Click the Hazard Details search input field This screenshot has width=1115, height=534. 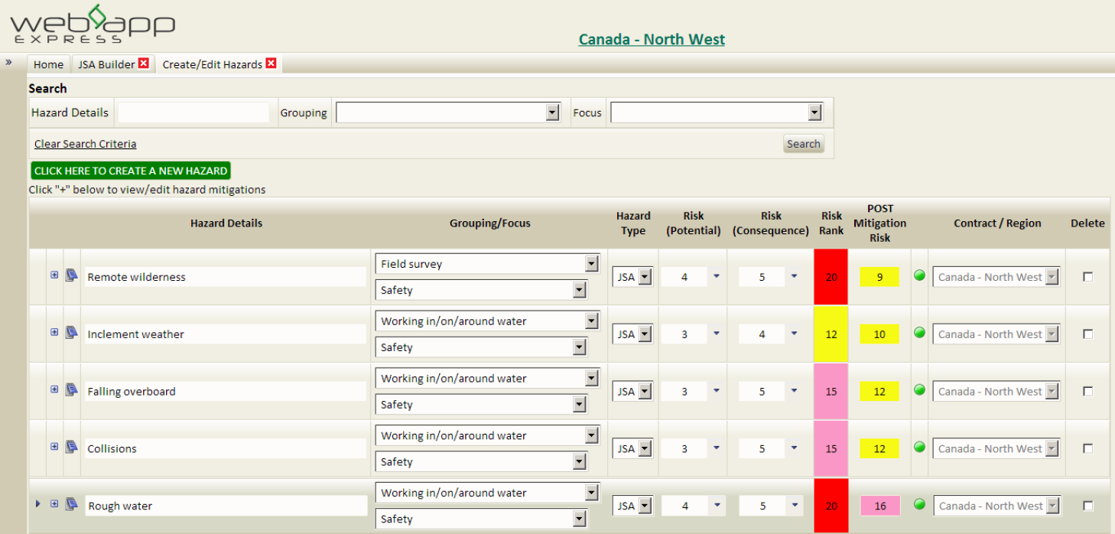(x=193, y=112)
